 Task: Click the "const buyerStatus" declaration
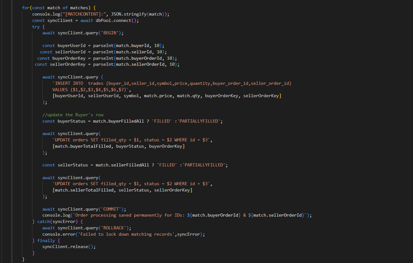tap(133, 121)
